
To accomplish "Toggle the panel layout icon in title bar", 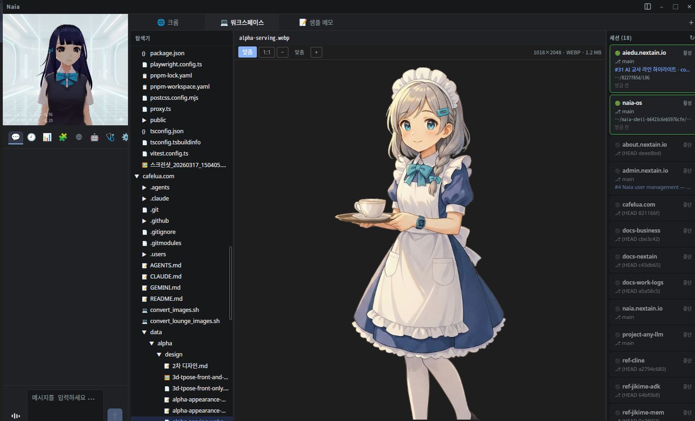I will coord(648,6).
